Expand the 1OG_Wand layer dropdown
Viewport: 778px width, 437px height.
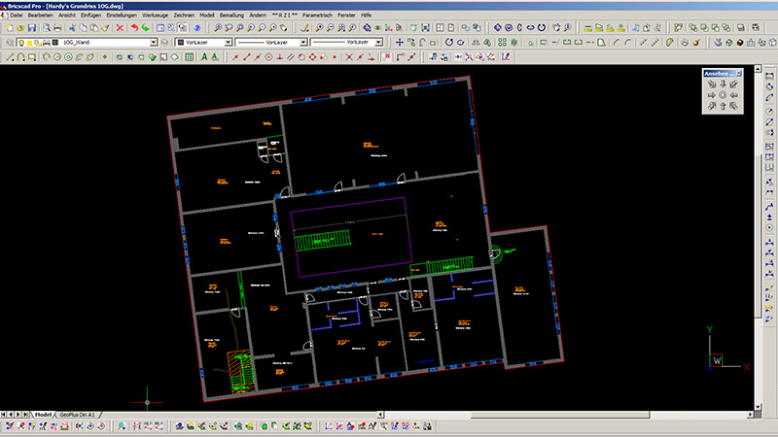154,43
